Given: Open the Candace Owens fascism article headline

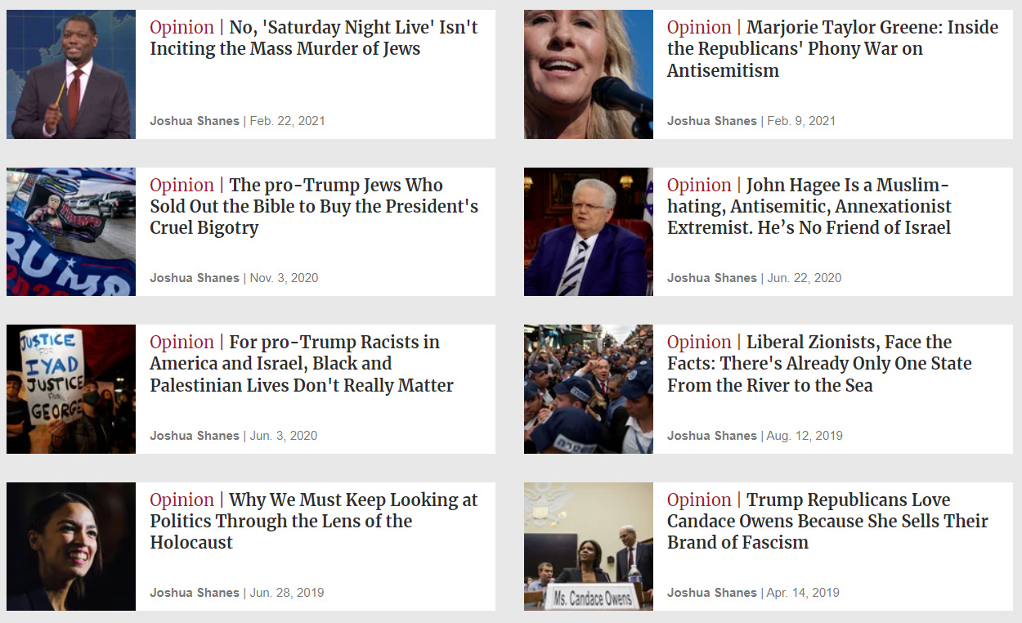Looking at the screenshot, I should pos(827,521).
